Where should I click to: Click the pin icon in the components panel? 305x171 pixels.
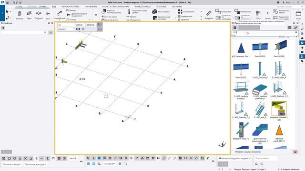point(295,28)
